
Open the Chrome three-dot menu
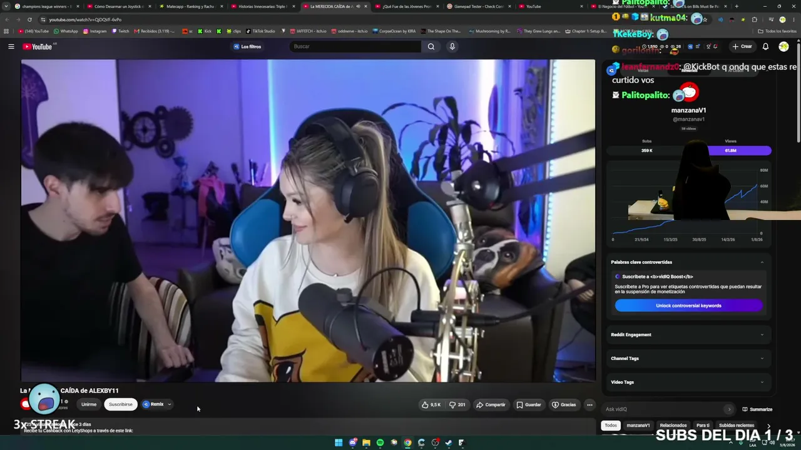pyautogui.click(x=794, y=19)
